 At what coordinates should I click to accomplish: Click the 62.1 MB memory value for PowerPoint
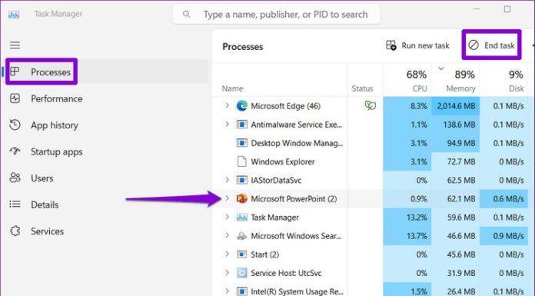pyautogui.click(x=461, y=198)
